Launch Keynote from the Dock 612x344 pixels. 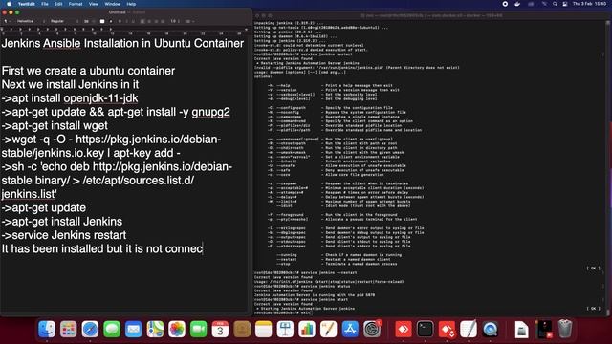click(x=285, y=329)
